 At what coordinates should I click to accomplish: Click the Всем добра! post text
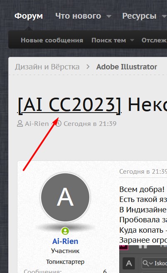(142, 189)
